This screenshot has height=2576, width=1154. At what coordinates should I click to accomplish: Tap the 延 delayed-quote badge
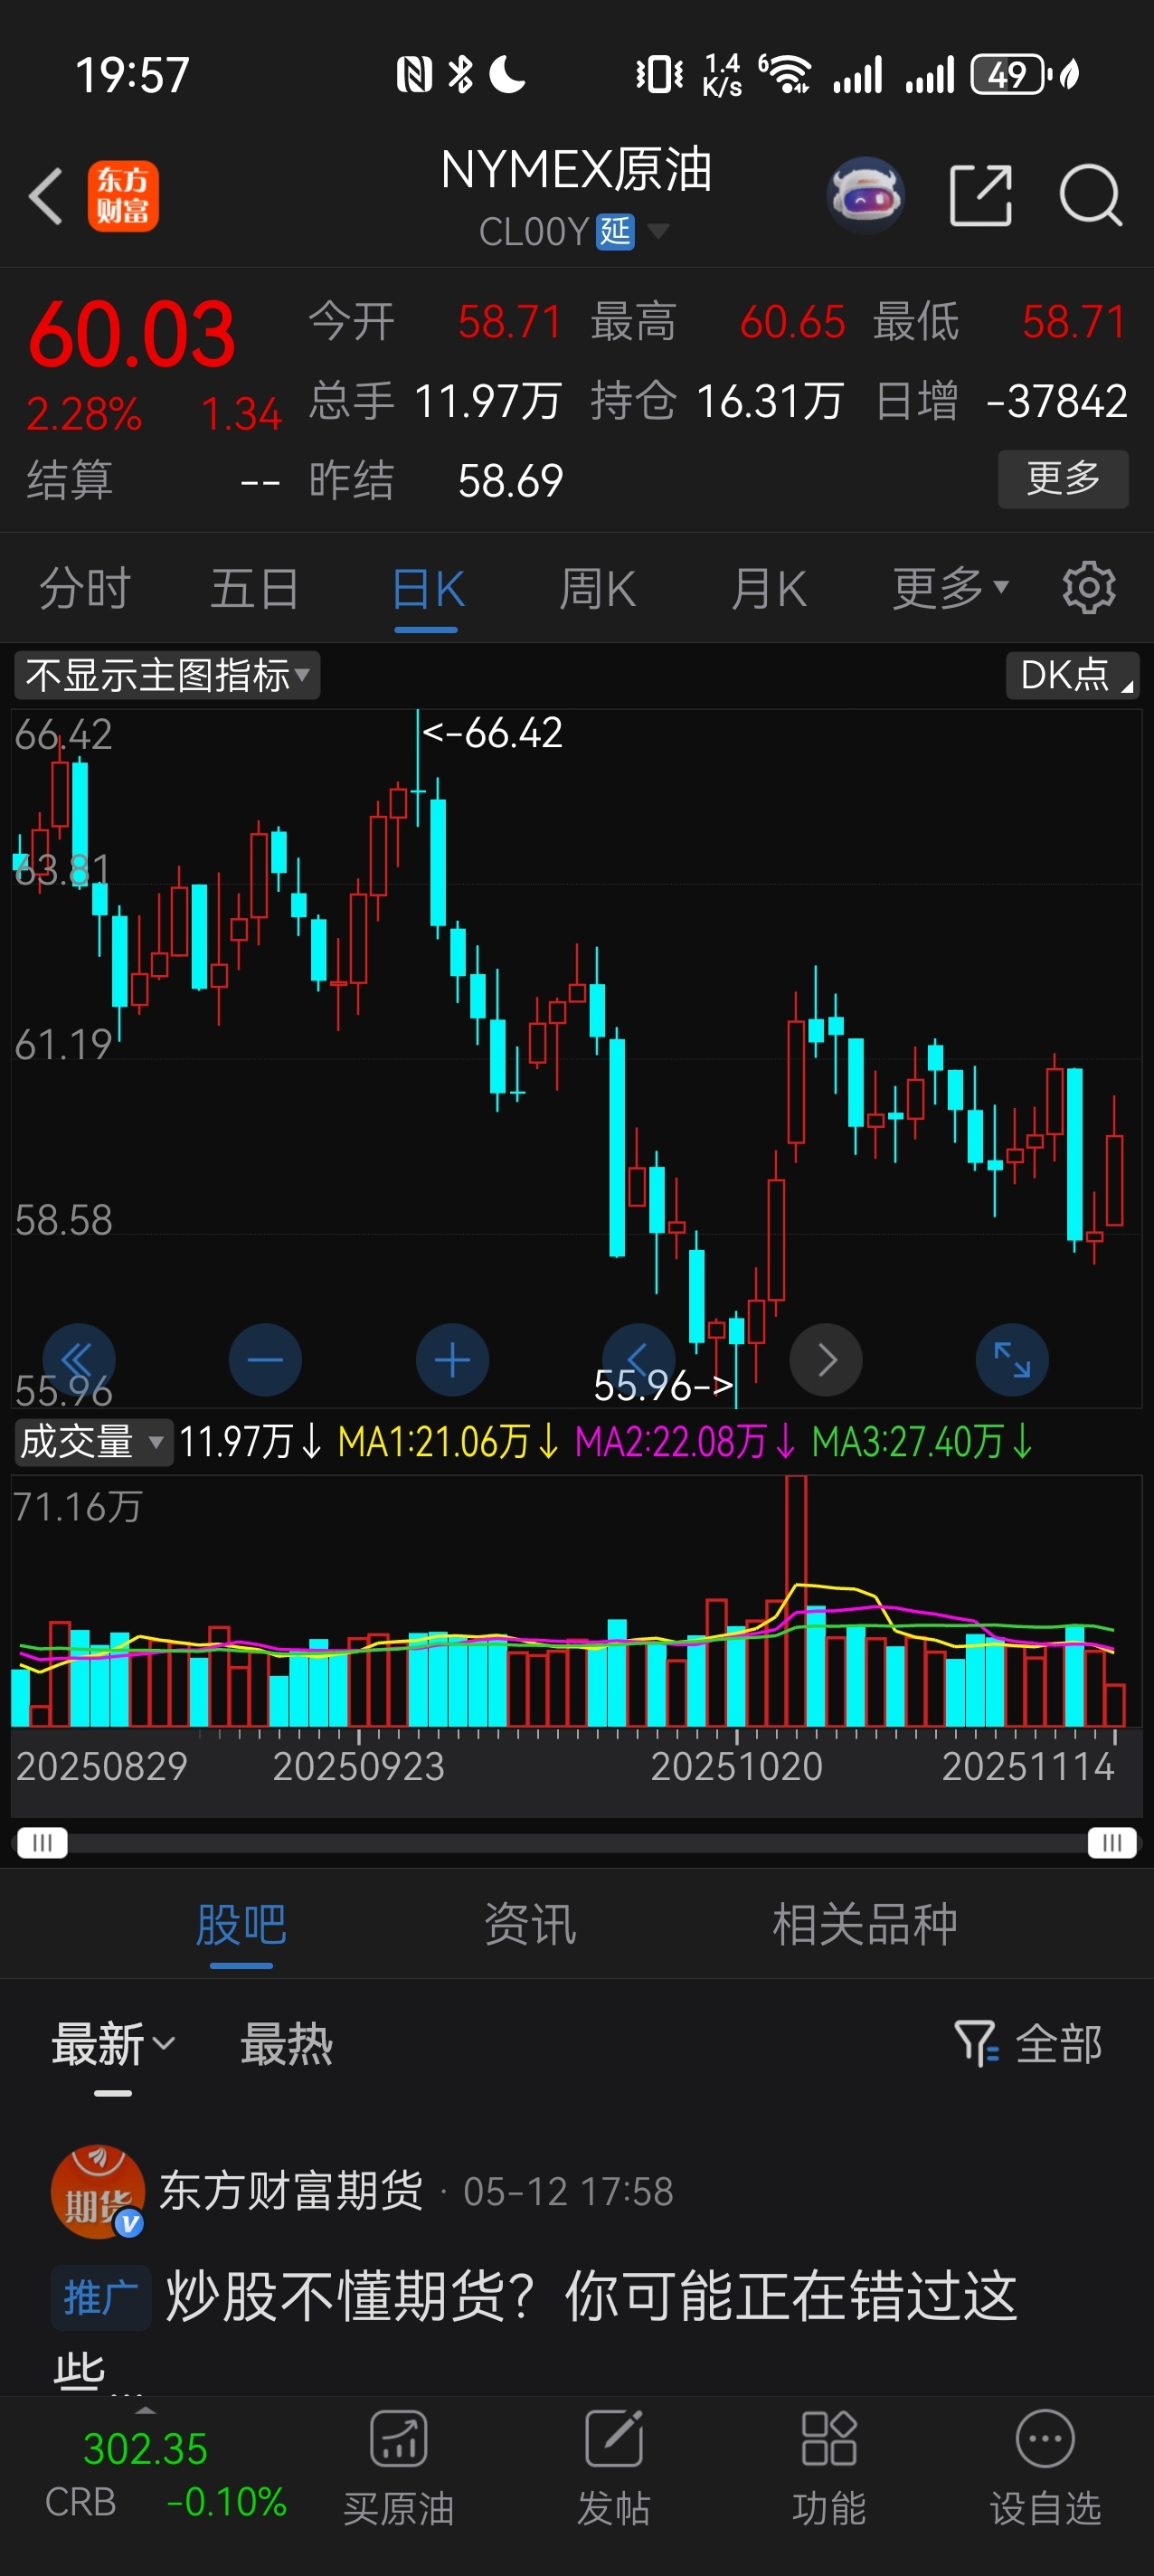(615, 232)
